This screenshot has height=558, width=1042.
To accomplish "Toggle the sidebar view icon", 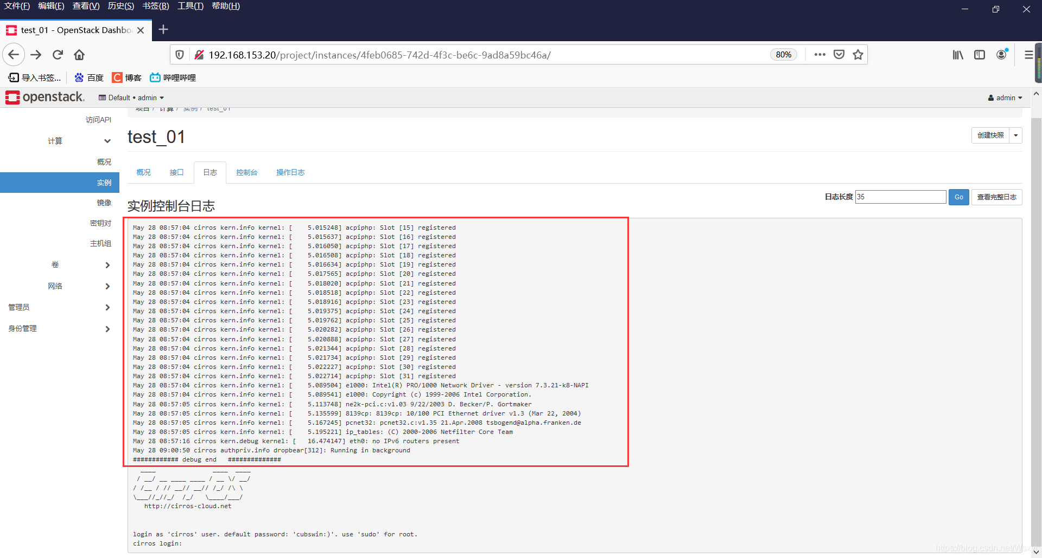I will coord(980,55).
